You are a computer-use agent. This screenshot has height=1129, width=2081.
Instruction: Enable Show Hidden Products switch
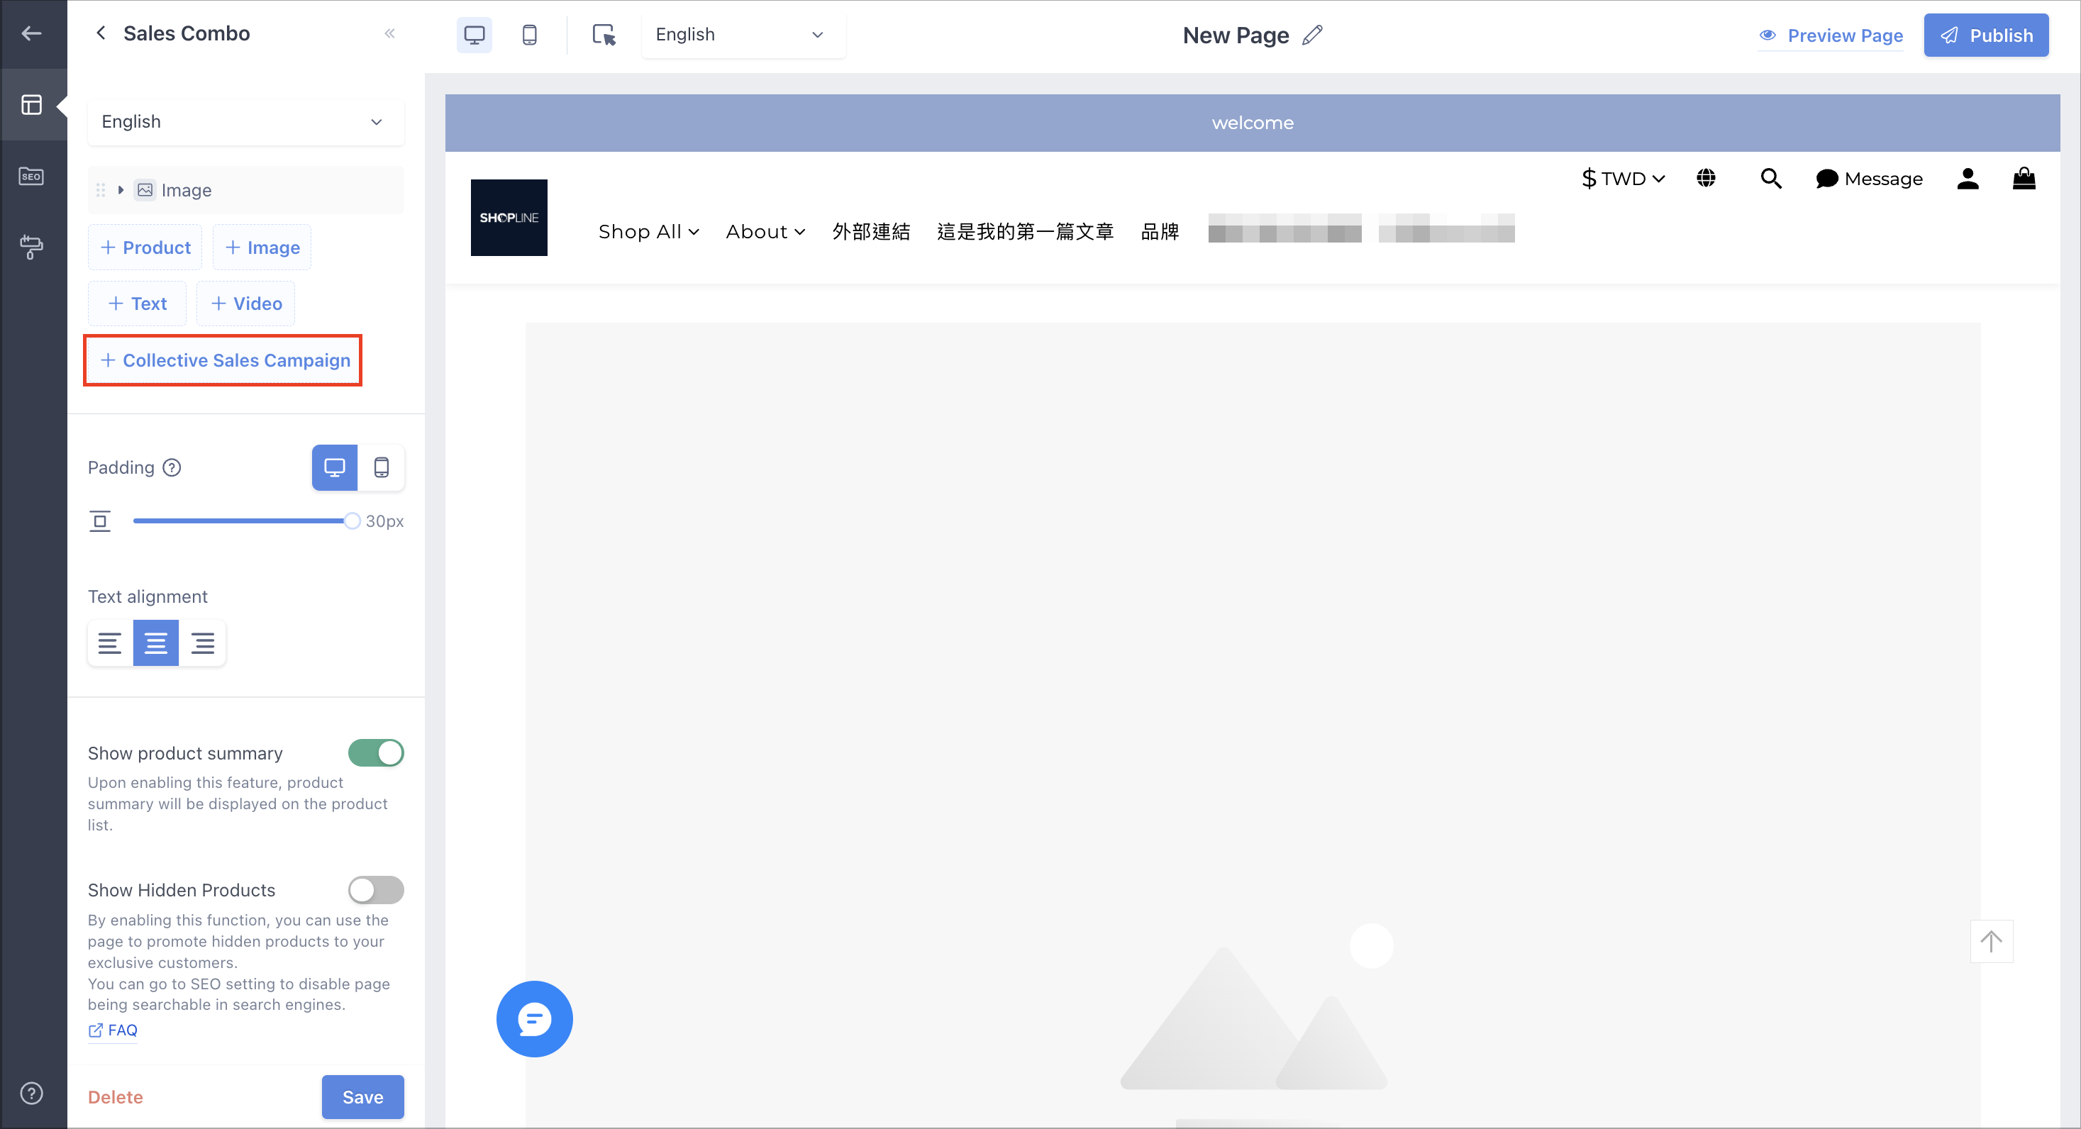tap(376, 890)
